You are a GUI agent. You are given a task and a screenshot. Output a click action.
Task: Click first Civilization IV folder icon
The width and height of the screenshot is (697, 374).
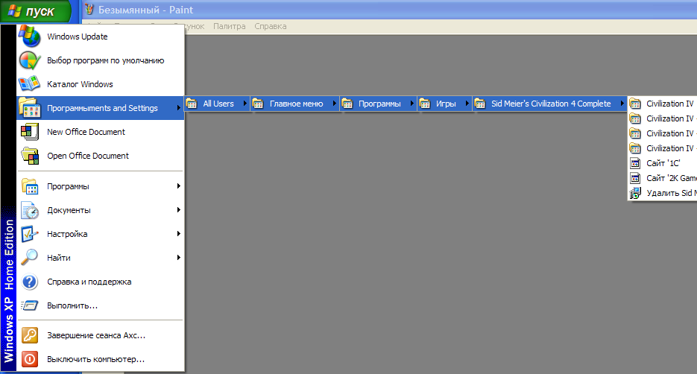point(635,104)
